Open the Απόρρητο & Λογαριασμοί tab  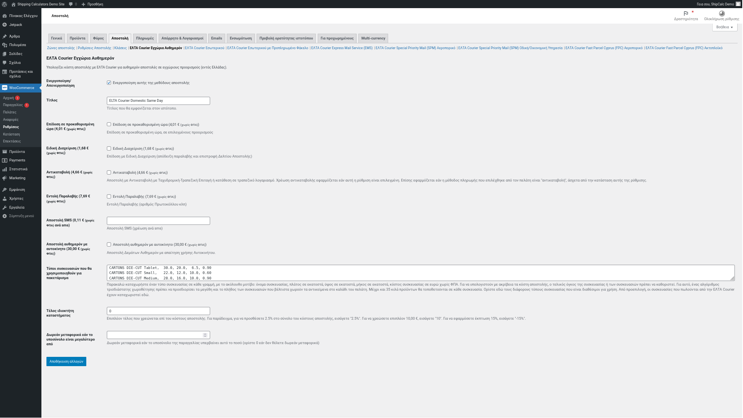(182, 38)
